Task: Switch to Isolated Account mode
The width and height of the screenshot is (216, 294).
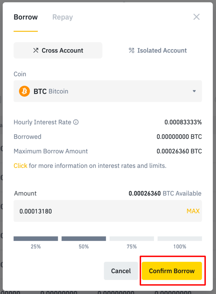Action: click(157, 50)
